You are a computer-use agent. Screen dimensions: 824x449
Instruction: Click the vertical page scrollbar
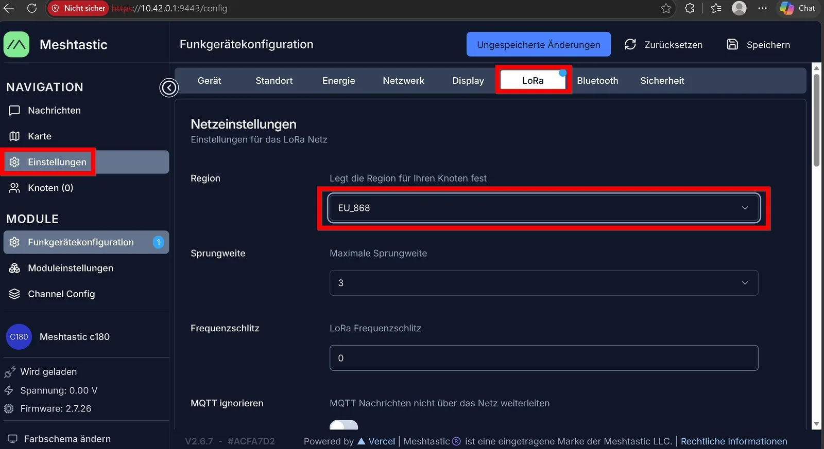point(816,121)
